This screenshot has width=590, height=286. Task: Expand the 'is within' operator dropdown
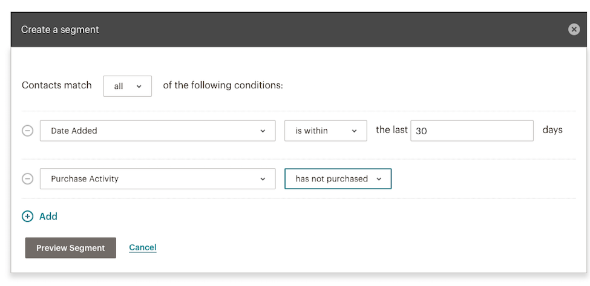click(325, 131)
